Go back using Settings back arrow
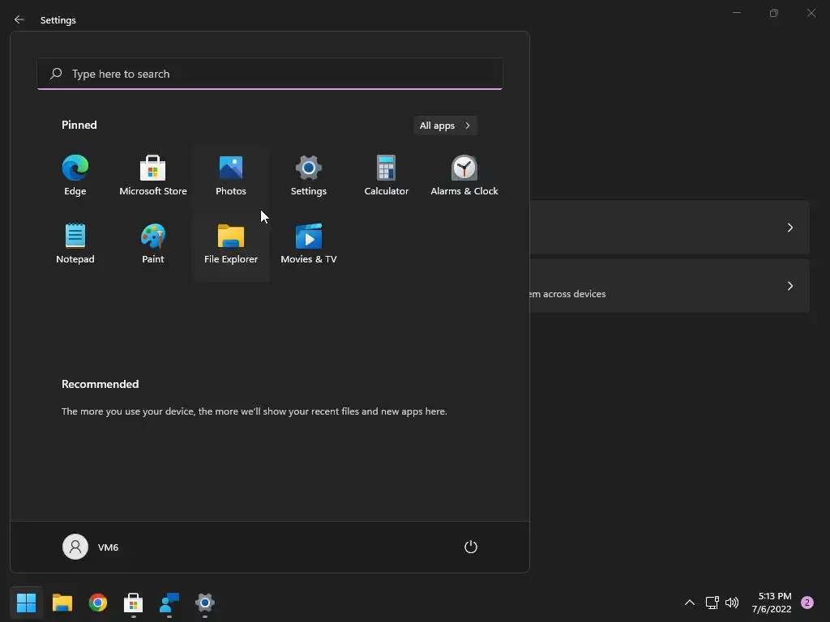The height and width of the screenshot is (622, 830). tap(19, 19)
